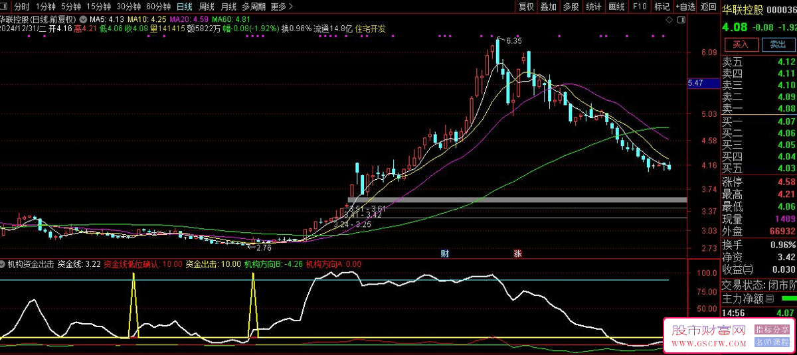Click the blue 卖出 sell button

tap(778, 44)
